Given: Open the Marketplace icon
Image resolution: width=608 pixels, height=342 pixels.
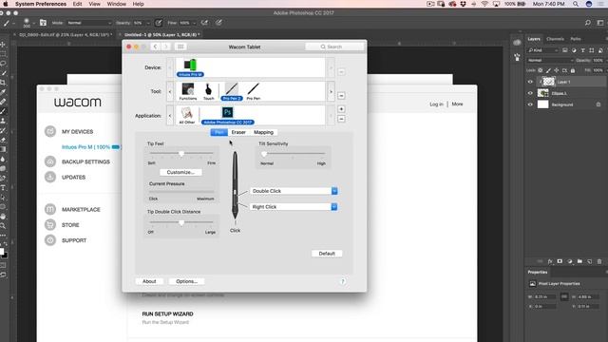Looking at the screenshot, I should (x=50, y=209).
